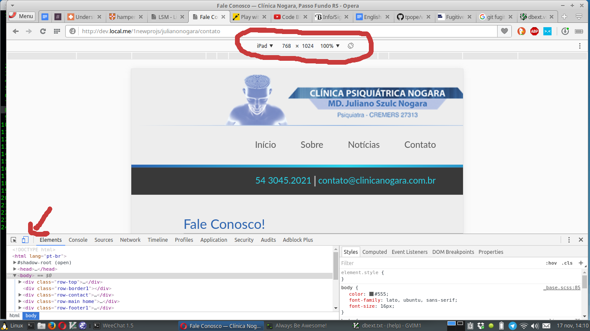Toggle the device toolbar icon in DevTools

click(25, 240)
